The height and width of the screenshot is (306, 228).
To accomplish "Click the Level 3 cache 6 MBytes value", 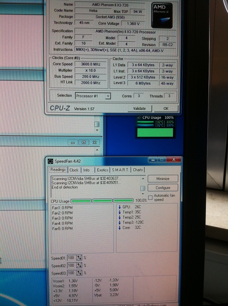I will [143, 83].
